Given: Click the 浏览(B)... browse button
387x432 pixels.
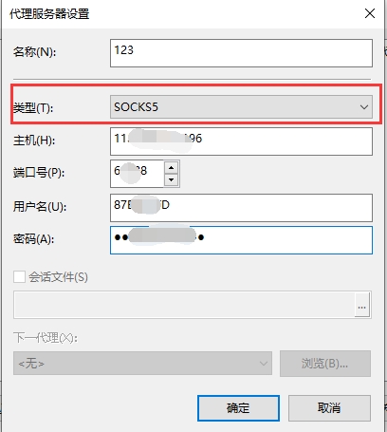Looking at the screenshot, I should [x=325, y=364].
